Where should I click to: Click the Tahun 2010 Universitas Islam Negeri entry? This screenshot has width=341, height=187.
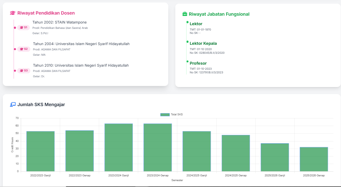click(81, 65)
